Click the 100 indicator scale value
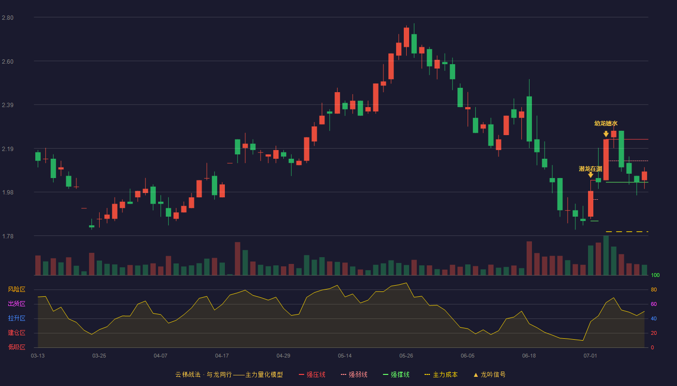The image size is (677, 386). pos(655,276)
